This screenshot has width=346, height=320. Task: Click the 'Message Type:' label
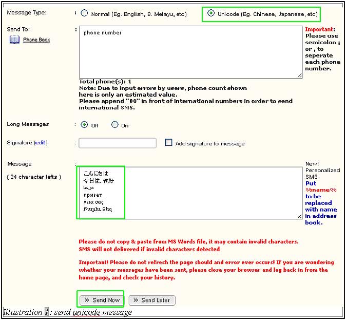[x=27, y=13]
